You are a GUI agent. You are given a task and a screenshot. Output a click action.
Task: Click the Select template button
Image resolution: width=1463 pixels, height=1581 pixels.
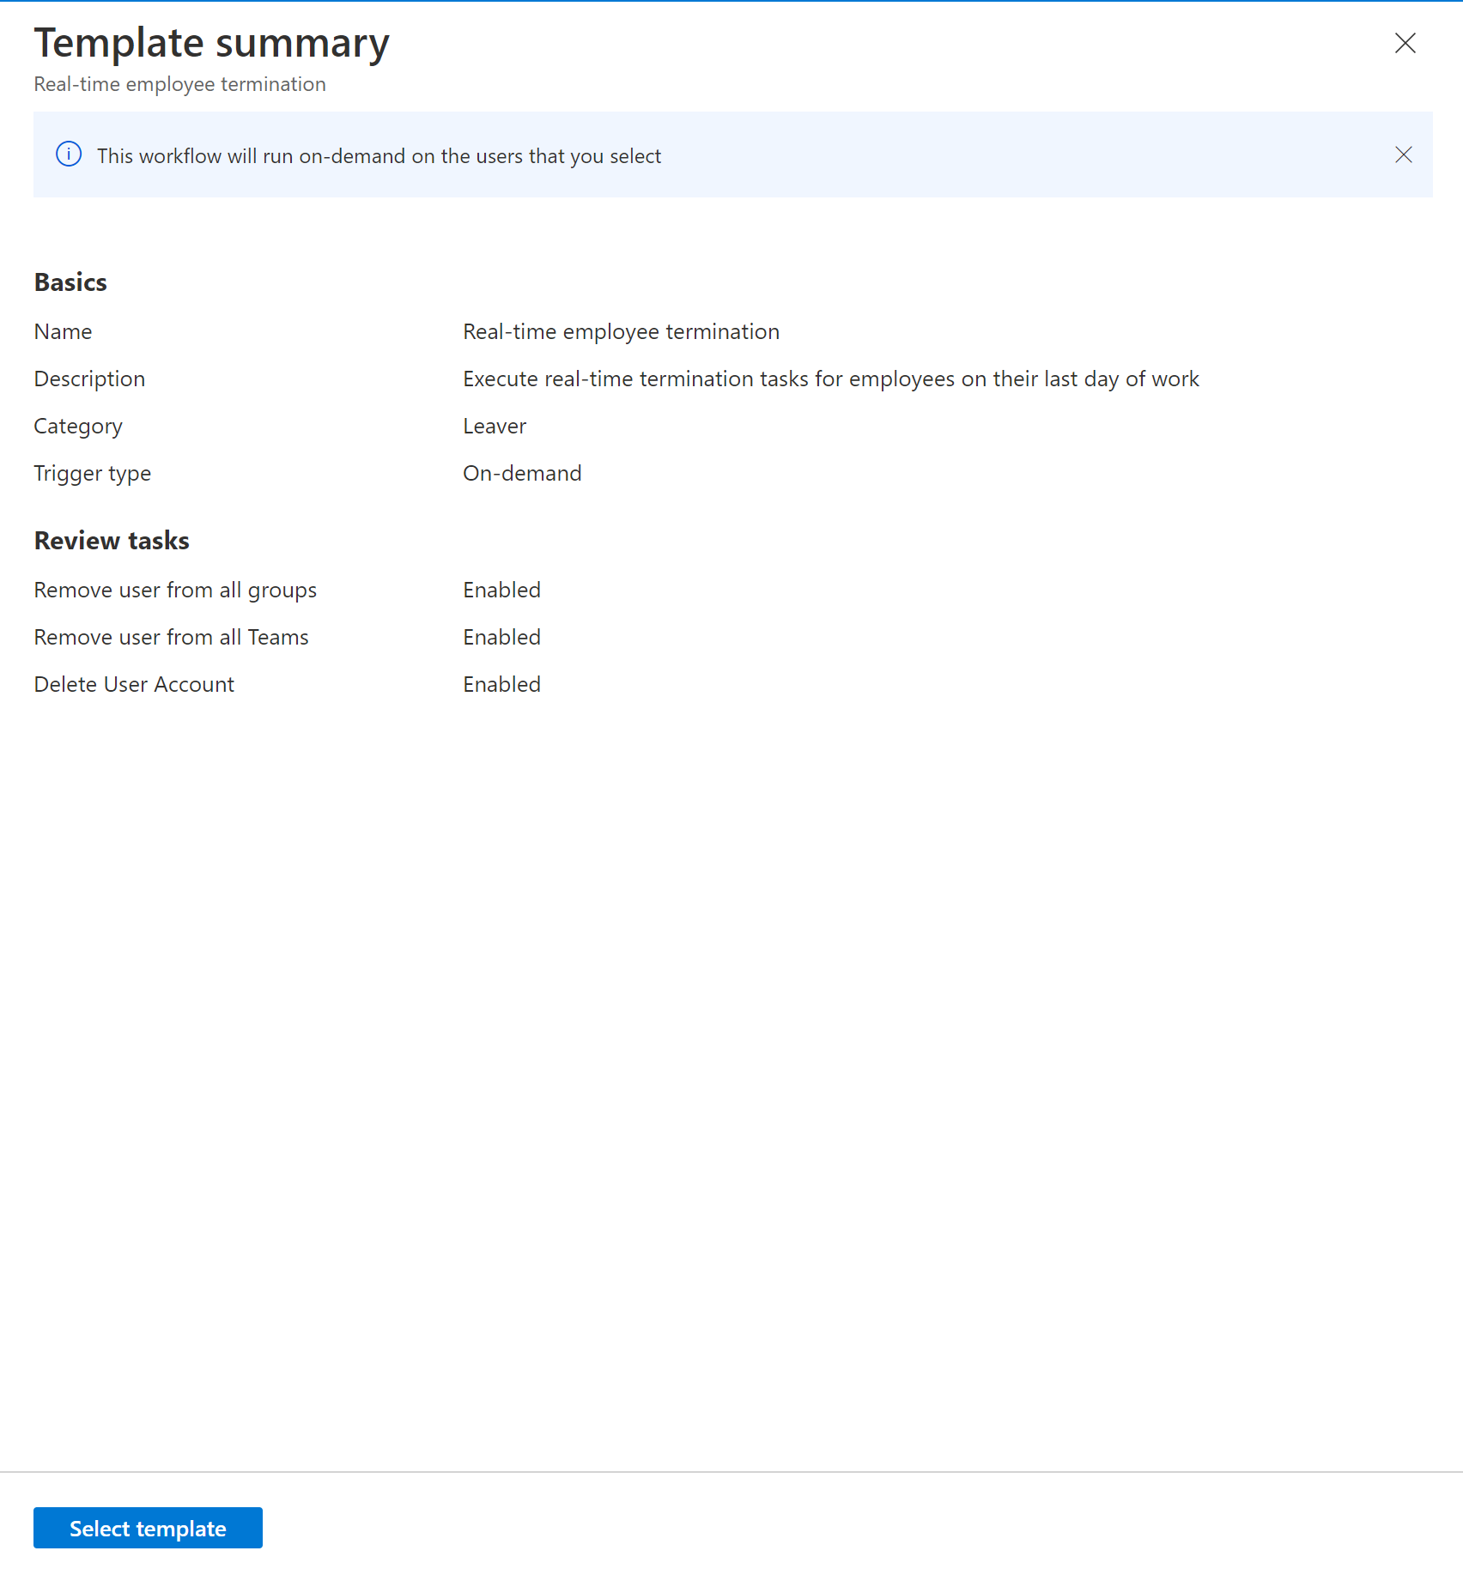coord(147,1527)
